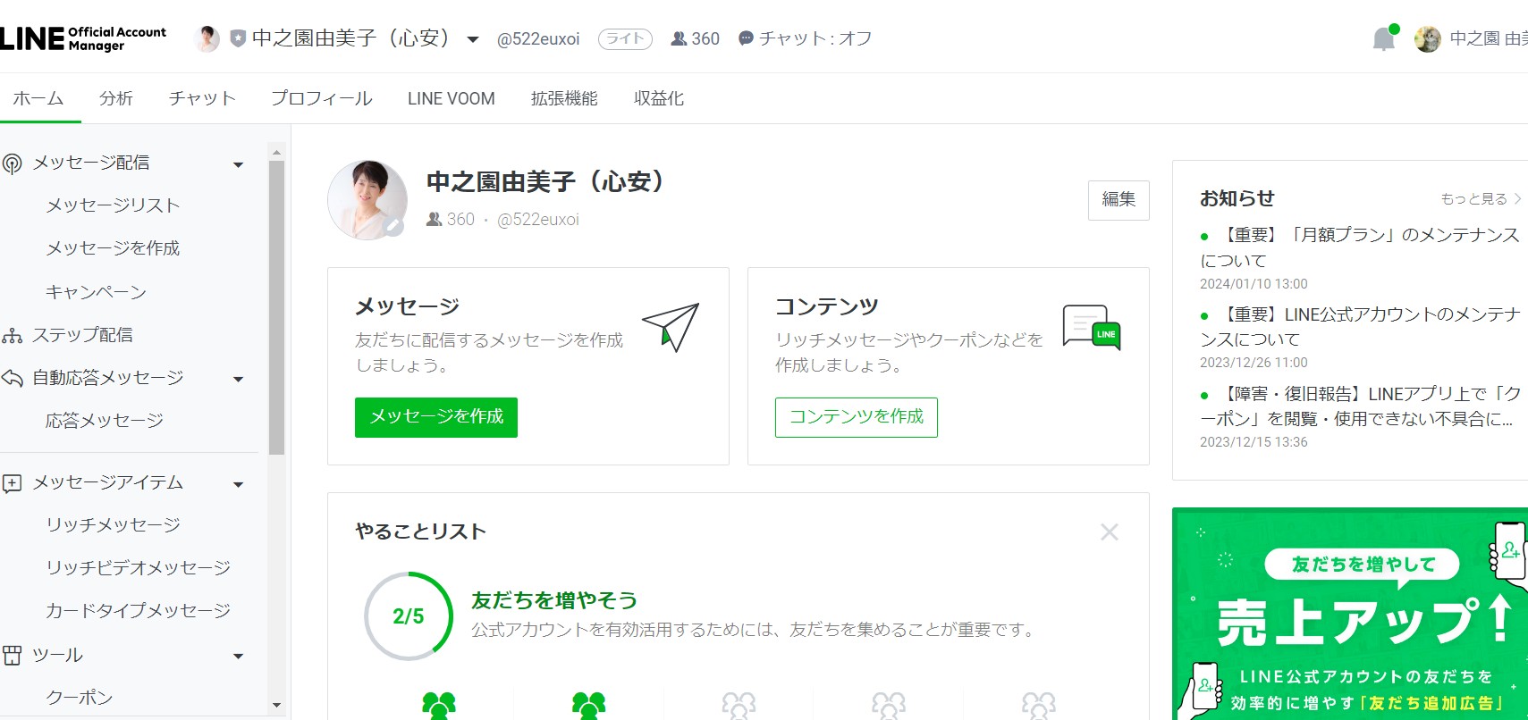The height and width of the screenshot is (720, 1528).
Task: Click the friends icon under profile name
Action: coord(434,220)
